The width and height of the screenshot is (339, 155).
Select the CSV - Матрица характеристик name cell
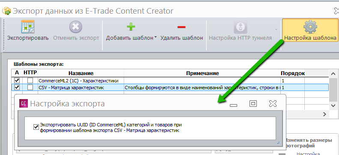pos(81,88)
